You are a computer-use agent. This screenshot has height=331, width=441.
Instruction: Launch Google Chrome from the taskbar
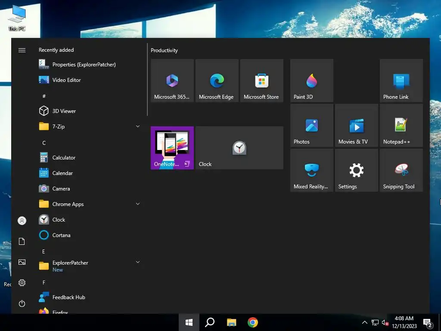click(252, 322)
